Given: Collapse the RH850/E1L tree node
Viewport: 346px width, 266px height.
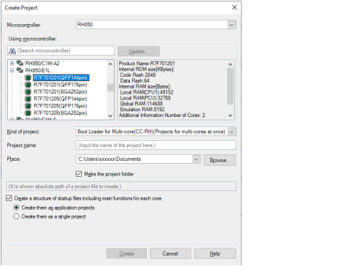Looking at the screenshot, I should [x=12, y=70].
